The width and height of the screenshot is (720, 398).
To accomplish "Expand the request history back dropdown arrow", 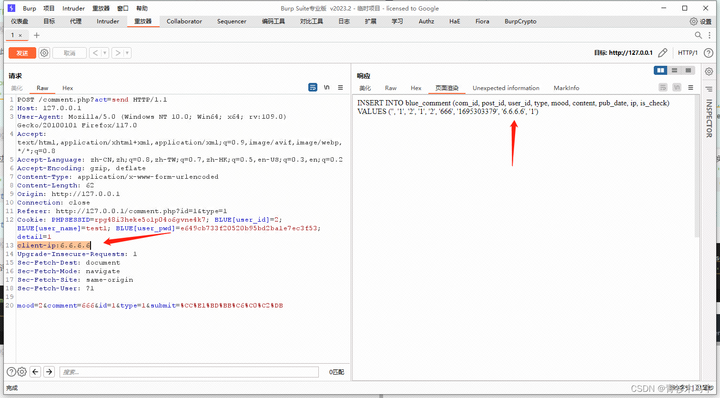I will [x=105, y=53].
